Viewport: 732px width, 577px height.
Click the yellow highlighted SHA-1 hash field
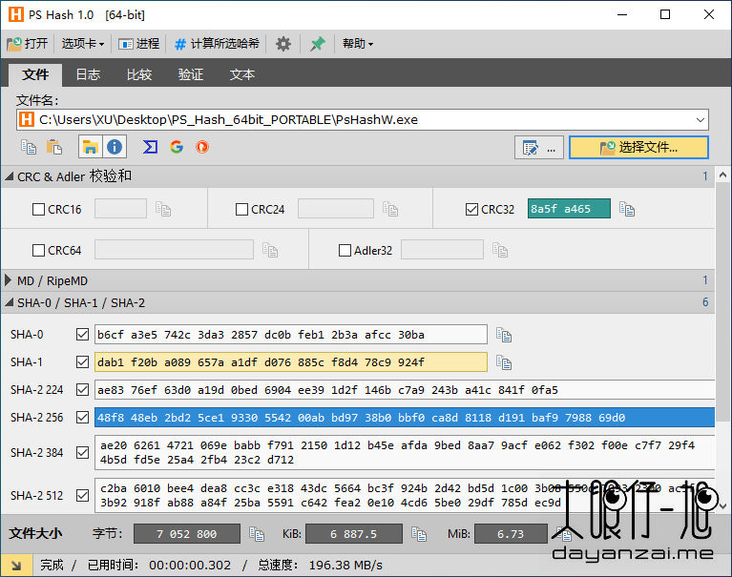(x=291, y=362)
